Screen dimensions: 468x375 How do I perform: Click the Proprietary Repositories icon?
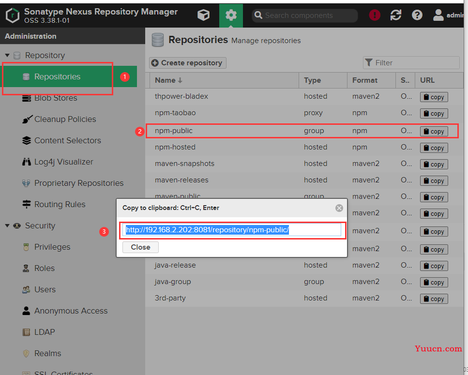[26, 183]
